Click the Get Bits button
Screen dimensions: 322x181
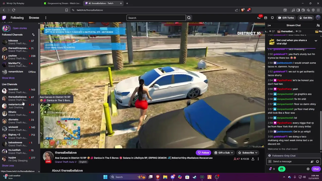[x=306, y=18]
